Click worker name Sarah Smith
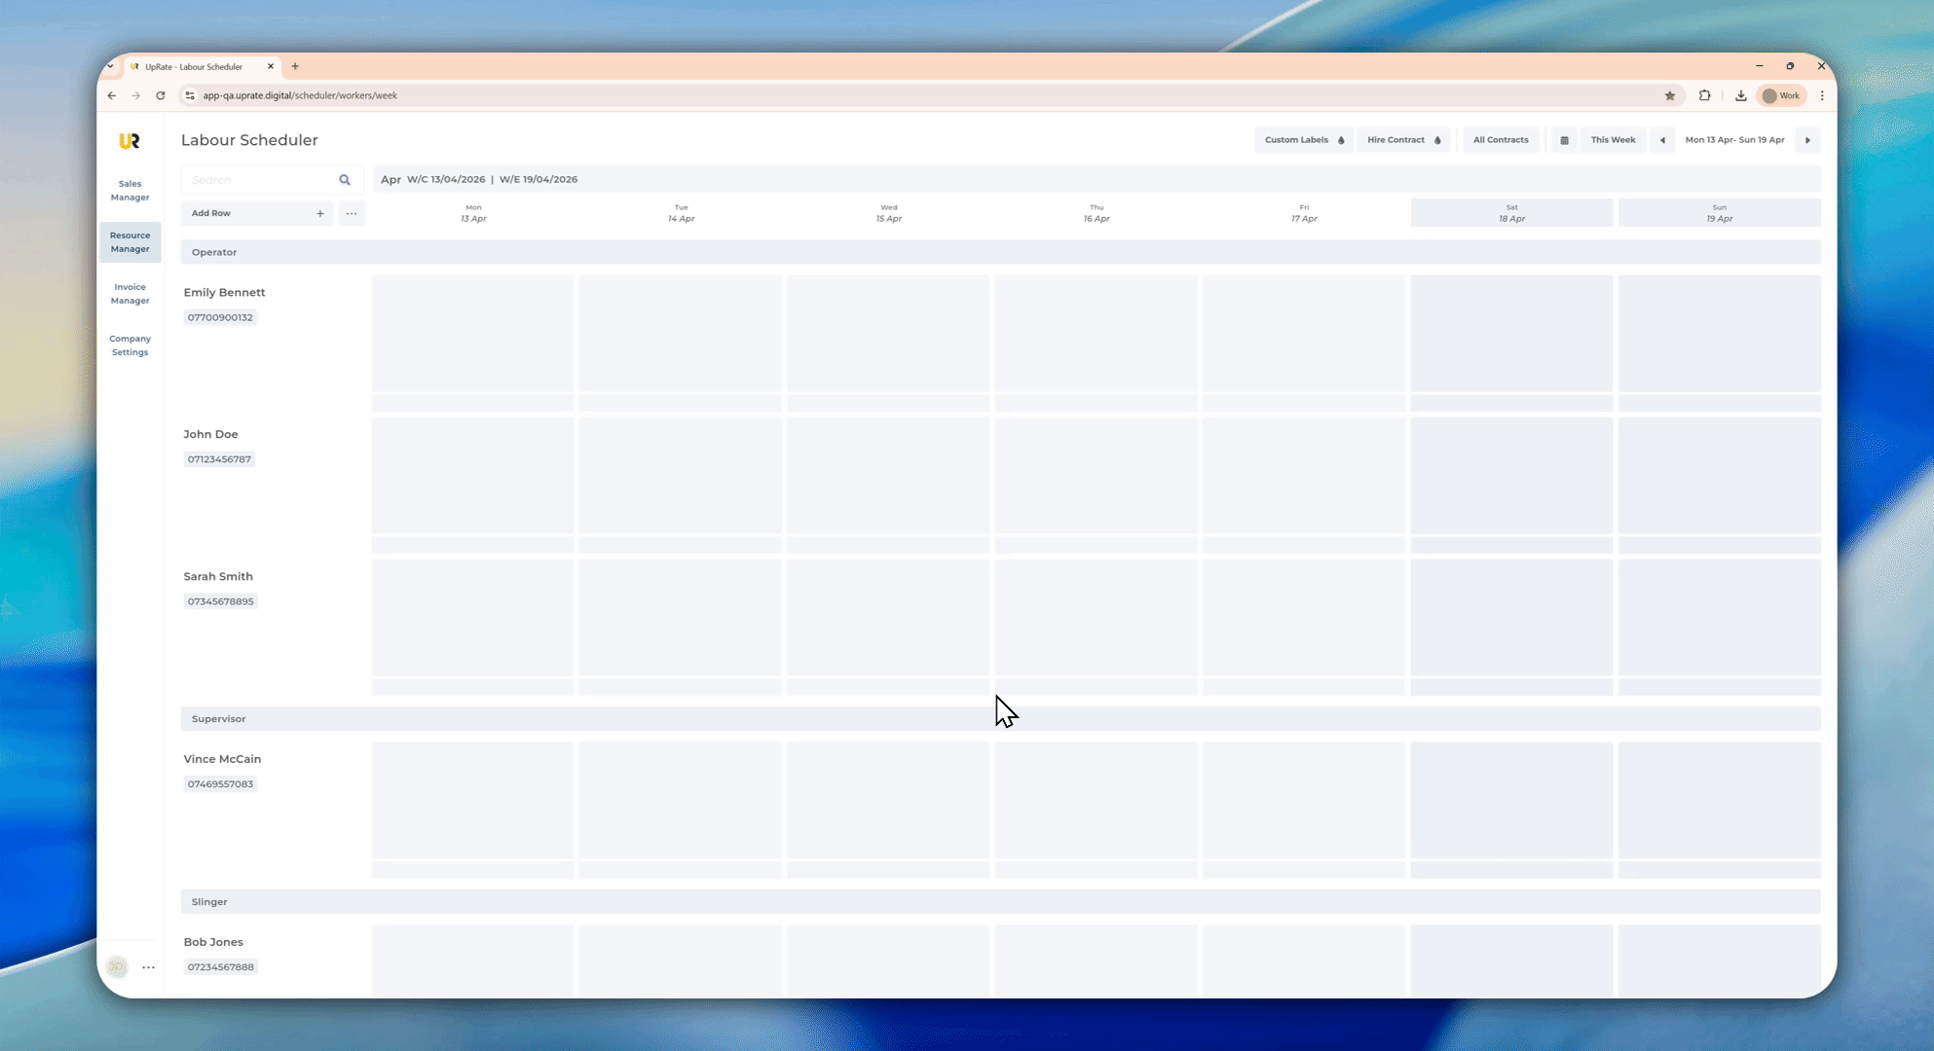Viewport: 1934px width, 1051px height. point(218,577)
